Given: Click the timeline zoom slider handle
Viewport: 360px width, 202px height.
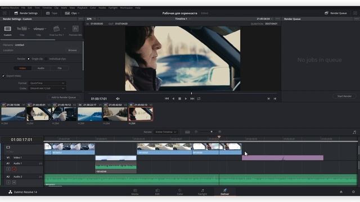Looking at the screenshot, I should click(211, 132).
